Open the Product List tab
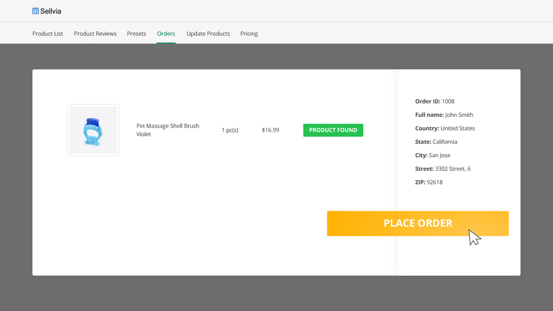 point(48,33)
